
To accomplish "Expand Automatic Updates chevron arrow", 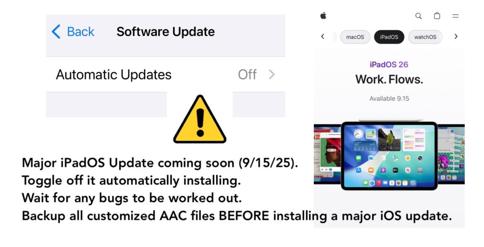I will [272, 74].
